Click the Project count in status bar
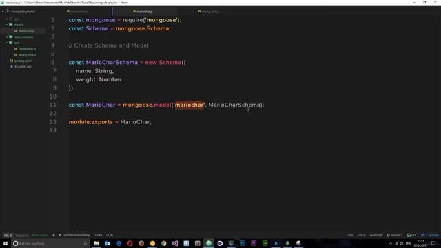 (21, 235)
